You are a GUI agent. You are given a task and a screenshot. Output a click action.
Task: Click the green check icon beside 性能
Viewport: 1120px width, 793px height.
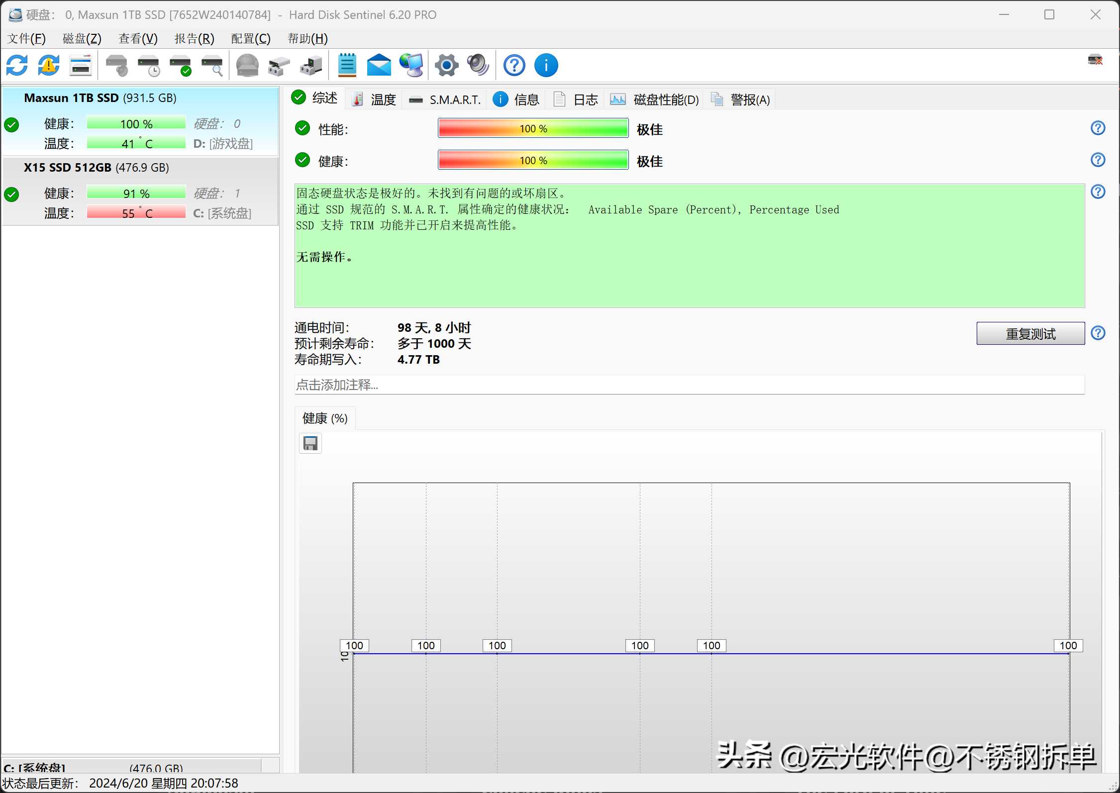pos(303,128)
